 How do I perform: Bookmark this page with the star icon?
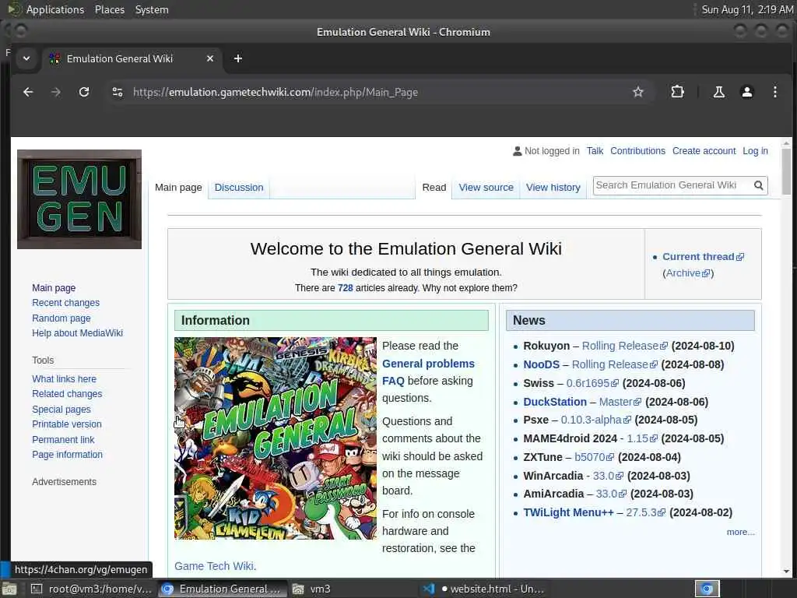pyautogui.click(x=638, y=92)
